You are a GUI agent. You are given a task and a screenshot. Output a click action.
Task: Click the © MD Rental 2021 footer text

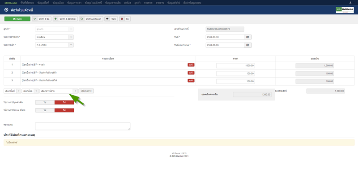(179, 156)
